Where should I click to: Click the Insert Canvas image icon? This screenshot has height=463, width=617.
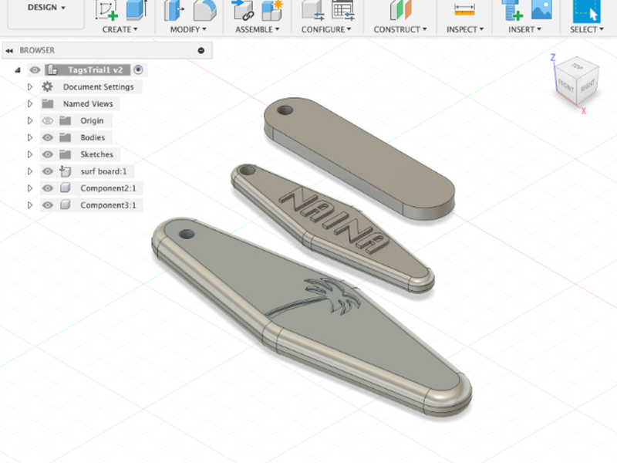pyautogui.click(x=541, y=10)
